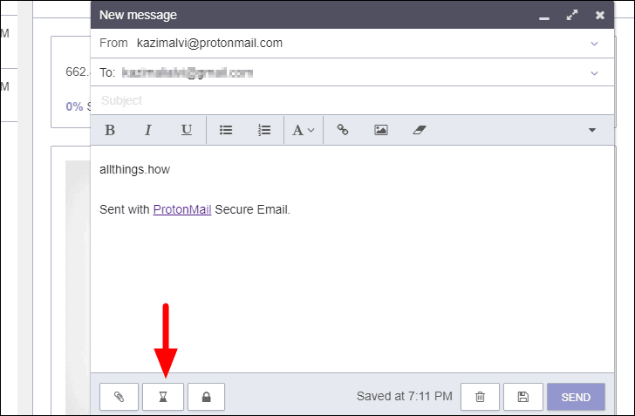Click the Saved at 7:11 PM status

coord(404,396)
